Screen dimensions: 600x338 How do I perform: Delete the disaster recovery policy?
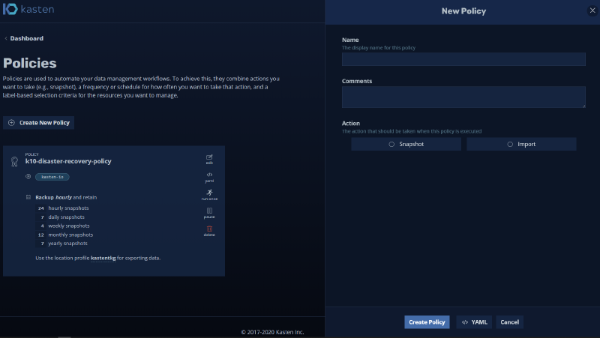[209, 231]
